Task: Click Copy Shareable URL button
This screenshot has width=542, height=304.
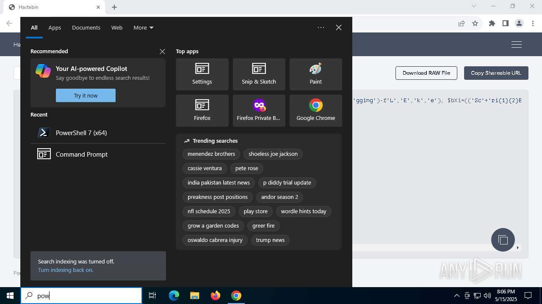Action: point(496,73)
